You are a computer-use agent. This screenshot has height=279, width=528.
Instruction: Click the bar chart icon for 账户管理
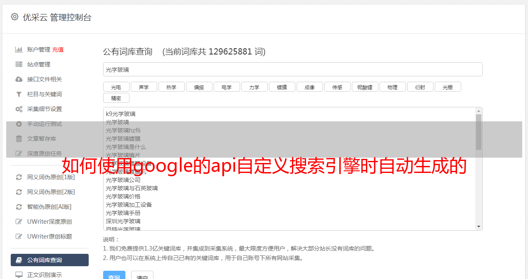[19, 50]
